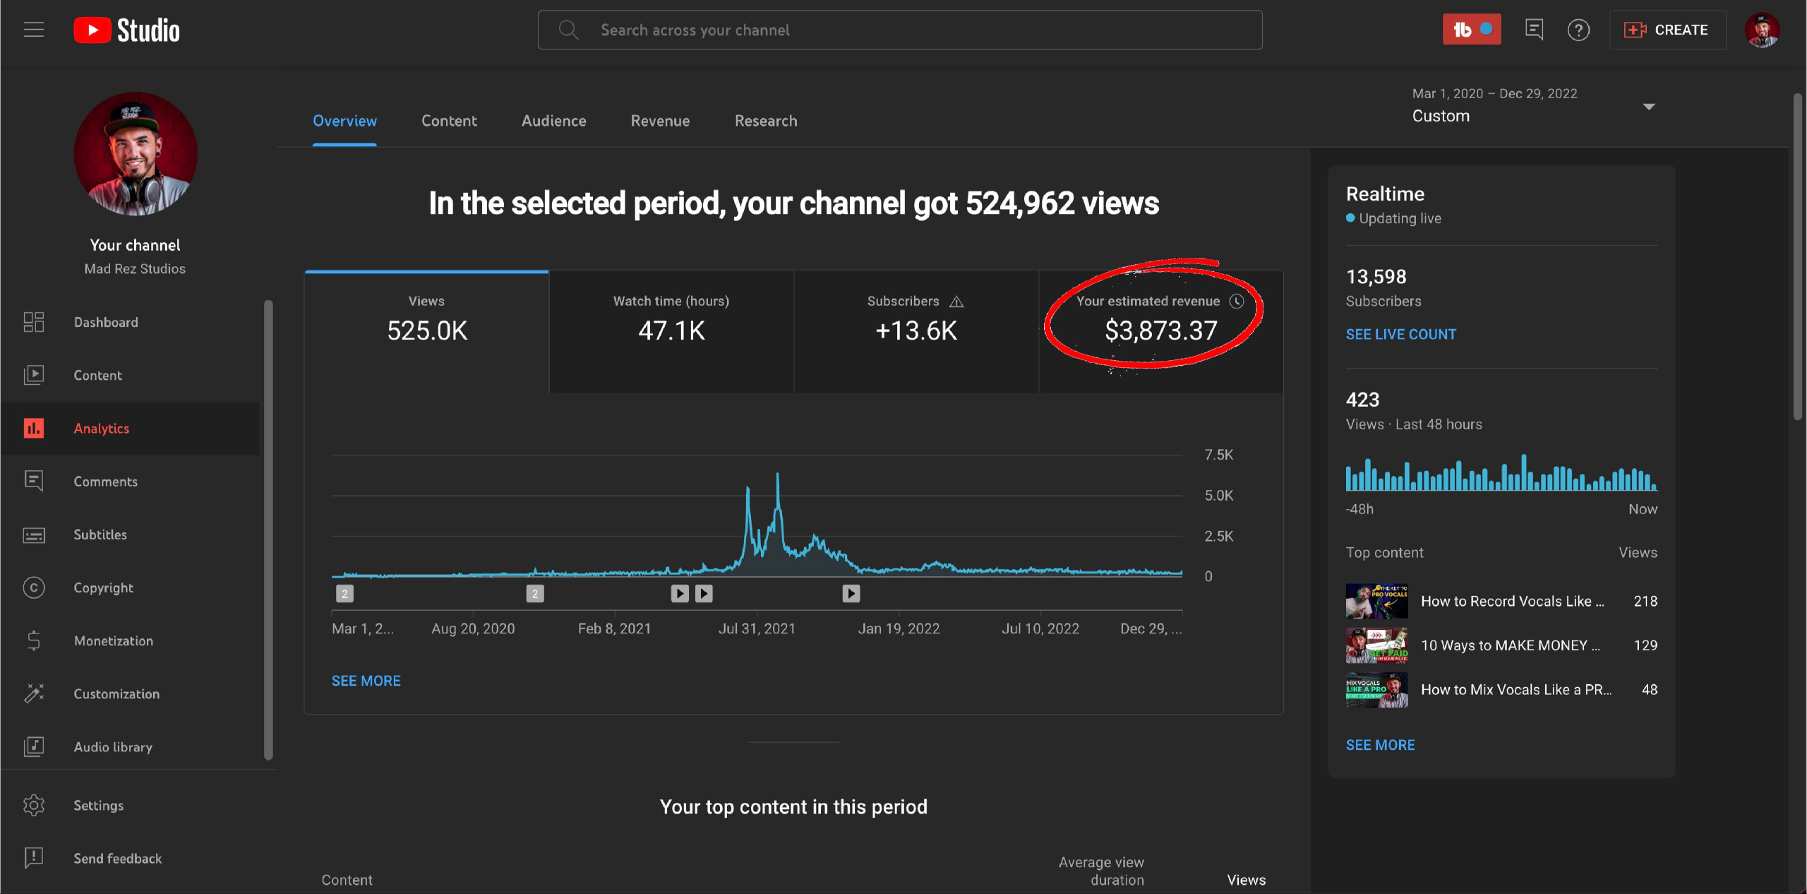
Task: Switch to the Revenue tab
Action: click(x=660, y=121)
